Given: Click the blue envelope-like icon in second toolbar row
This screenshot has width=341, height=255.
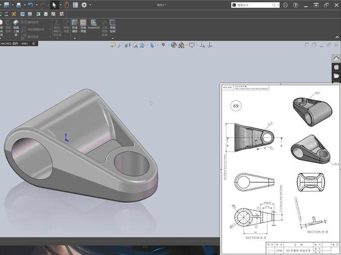Looking at the screenshot, I should click(x=23, y=14).
